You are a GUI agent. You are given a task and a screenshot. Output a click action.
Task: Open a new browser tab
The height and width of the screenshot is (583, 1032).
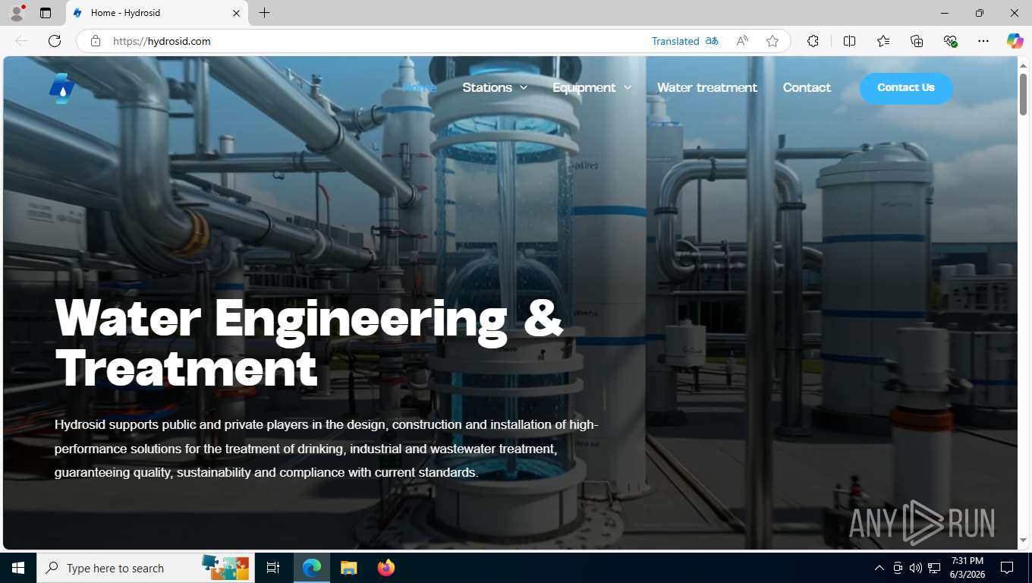(x=264, y=13)
